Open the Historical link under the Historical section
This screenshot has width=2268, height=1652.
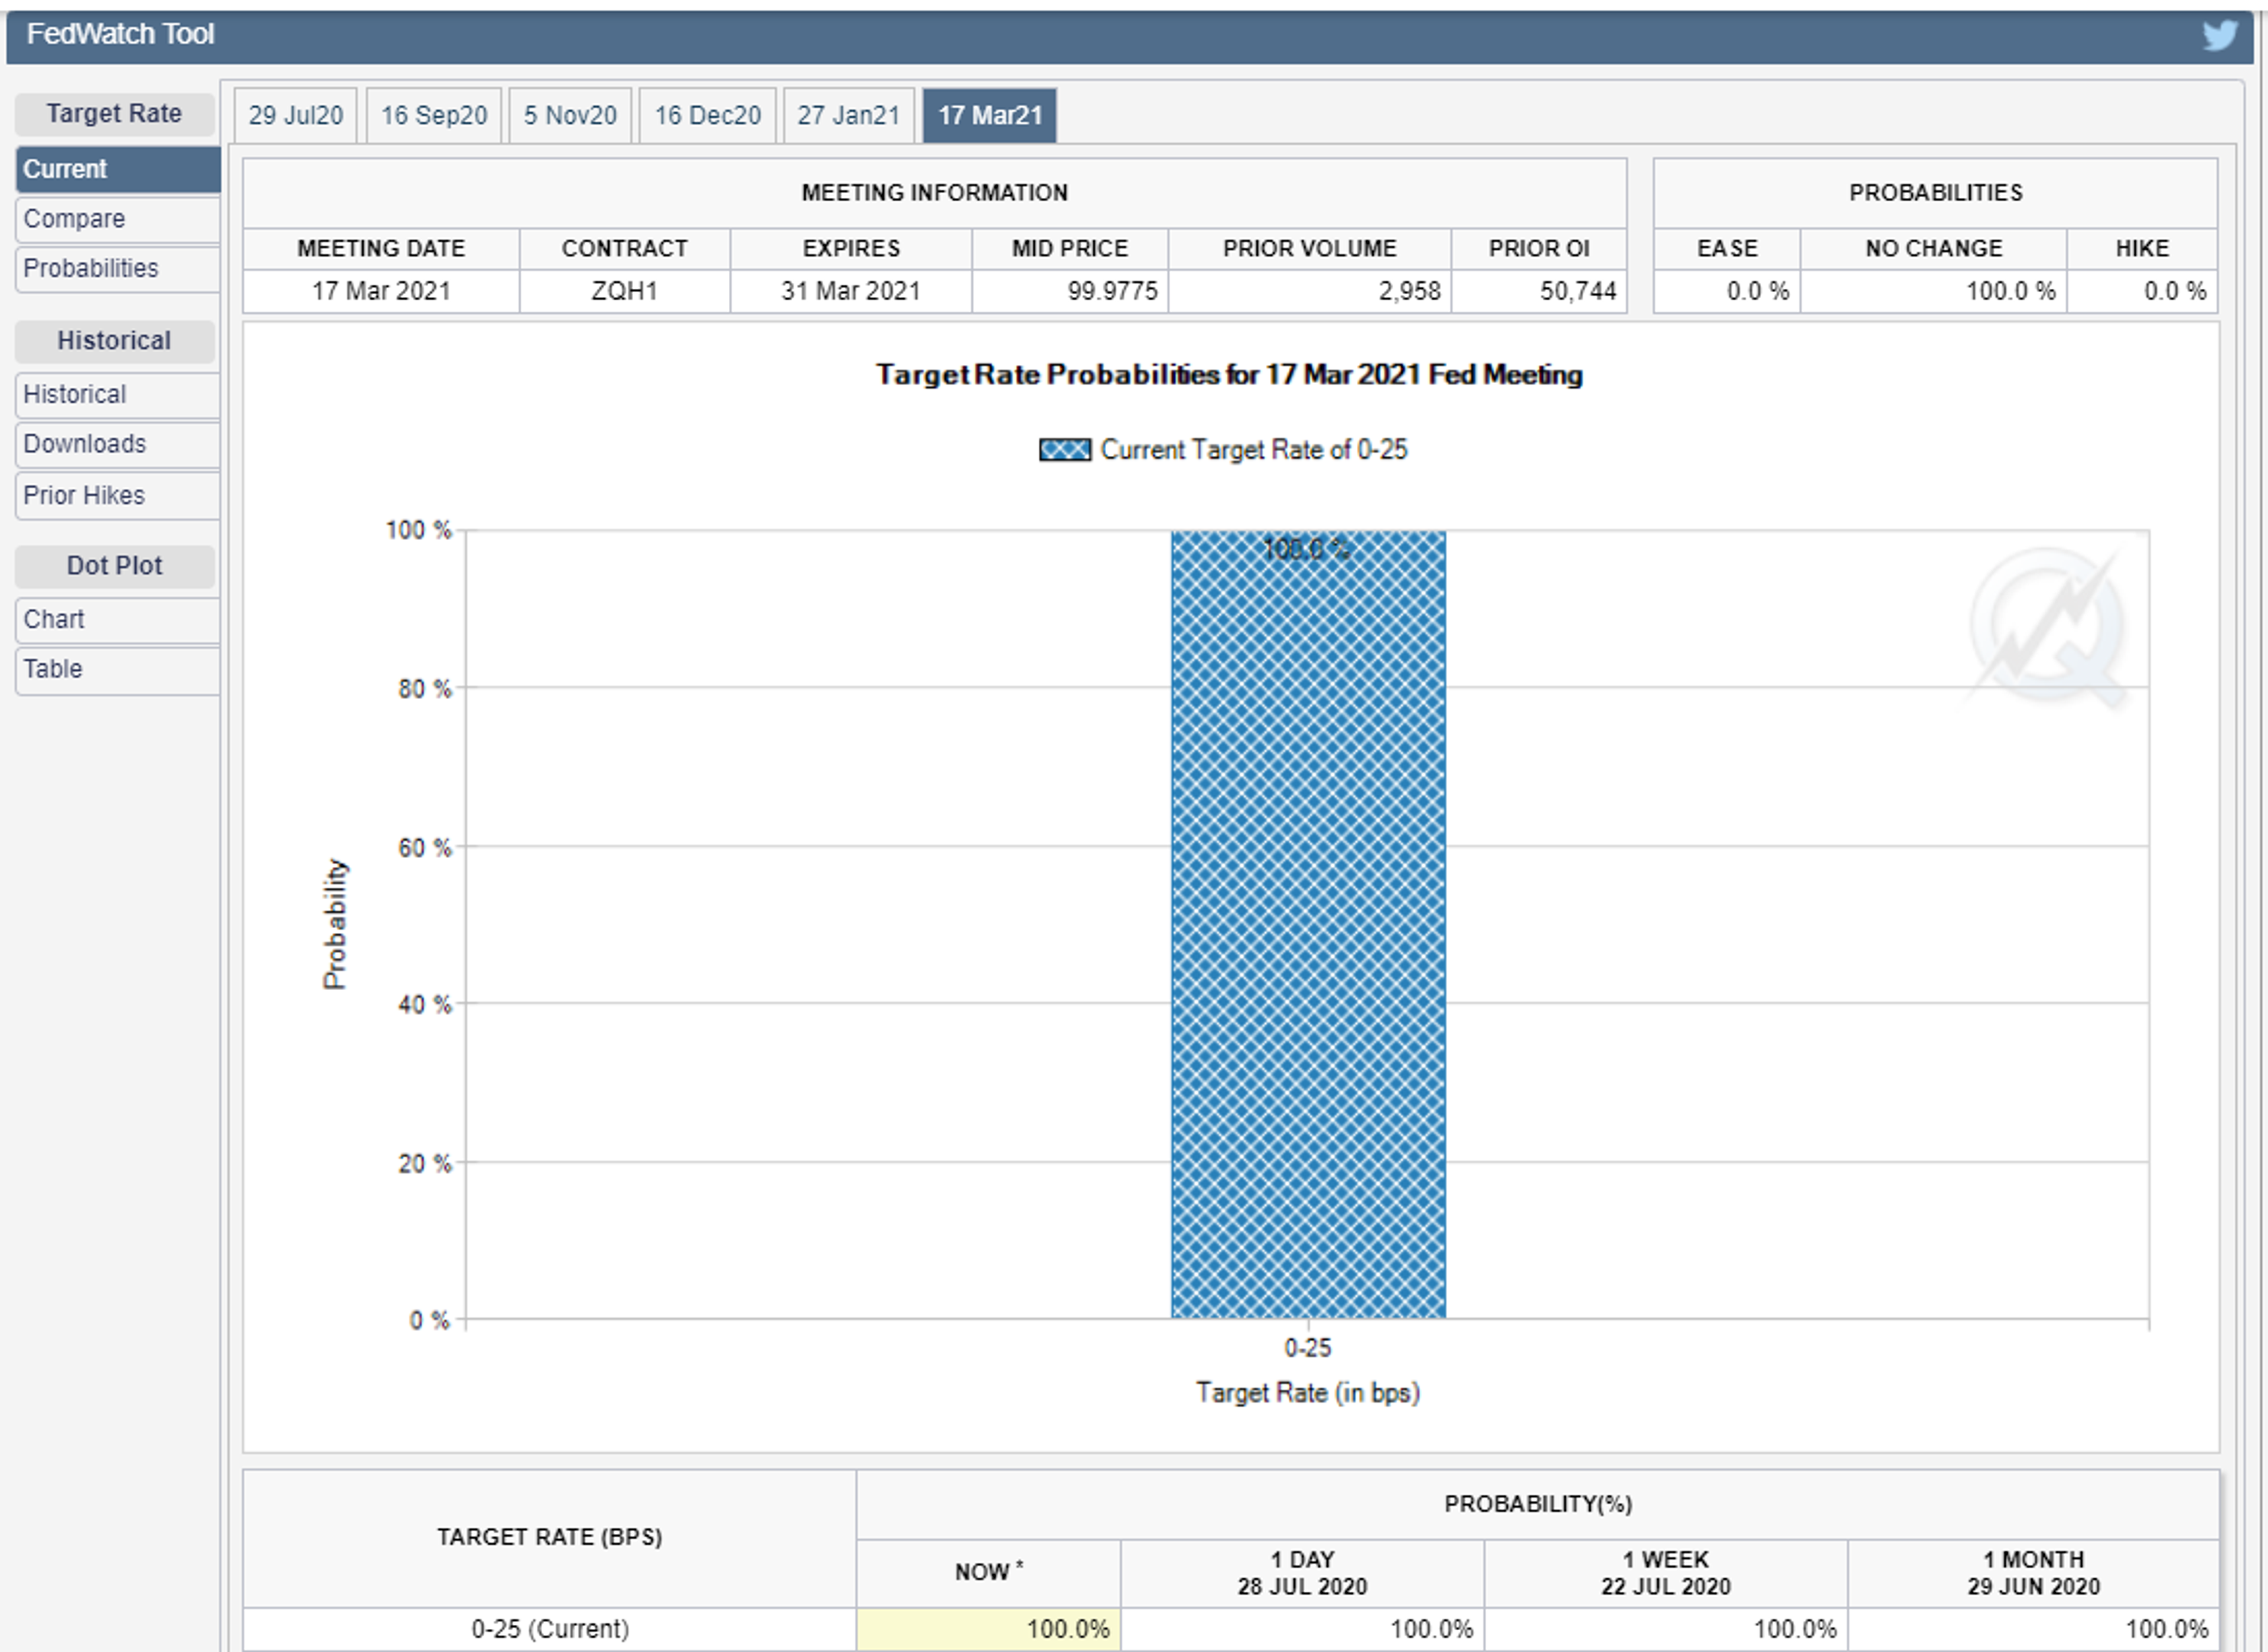pos(118,395)
